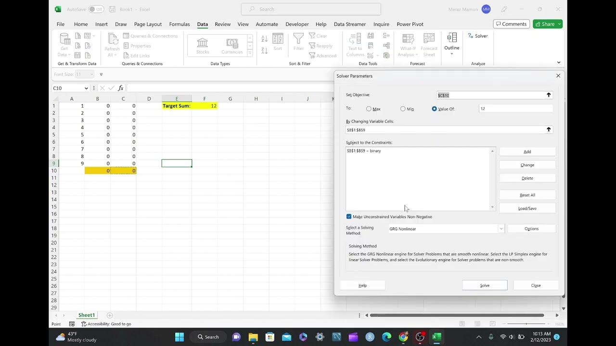Click the Insert Function fx icon
The width and height of the screenshot is (616, 346).
click(121, 88)
